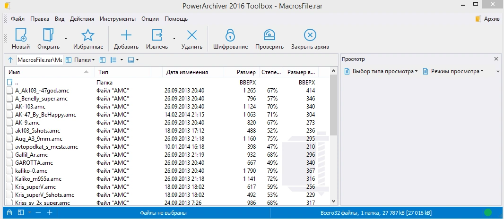Click the Открыть archive toolbar icon
This screenshot has width=504, height=219.
pyautogui.click(x=48, y=34)
